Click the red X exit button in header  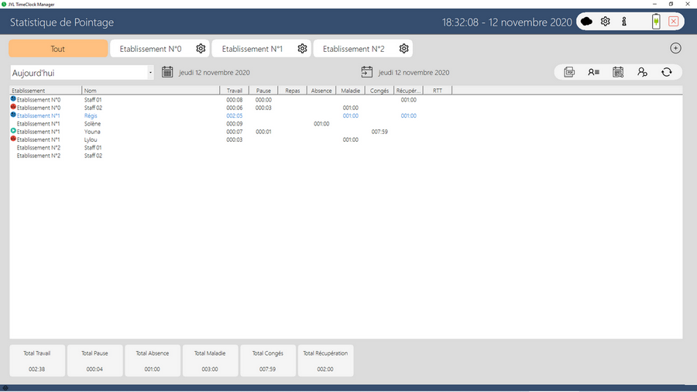[x=674, y=22]
